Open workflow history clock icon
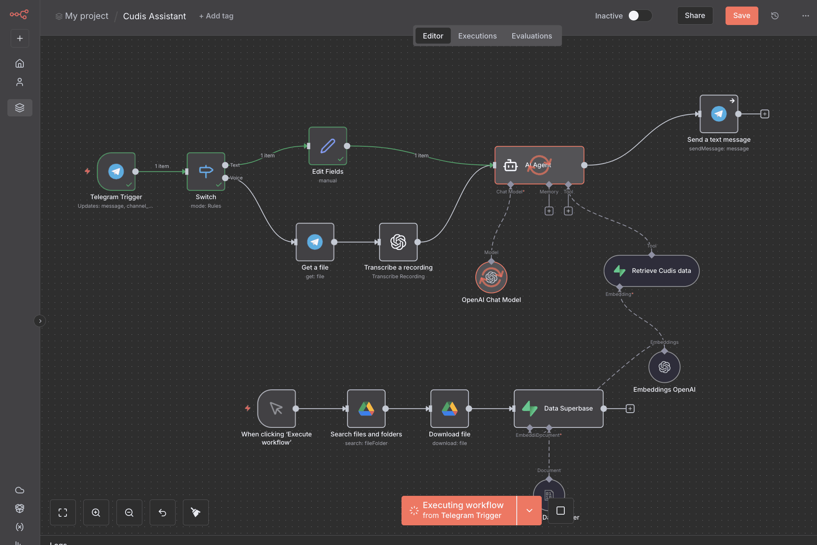Image resolution: width=817 pixels, height=545 pixels. point(775,16)
